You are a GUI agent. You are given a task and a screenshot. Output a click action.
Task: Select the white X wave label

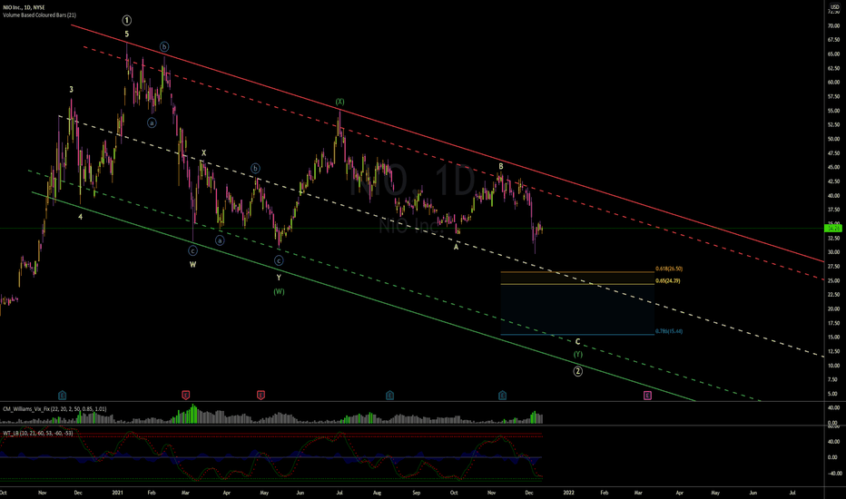click(x=203, y=153)
